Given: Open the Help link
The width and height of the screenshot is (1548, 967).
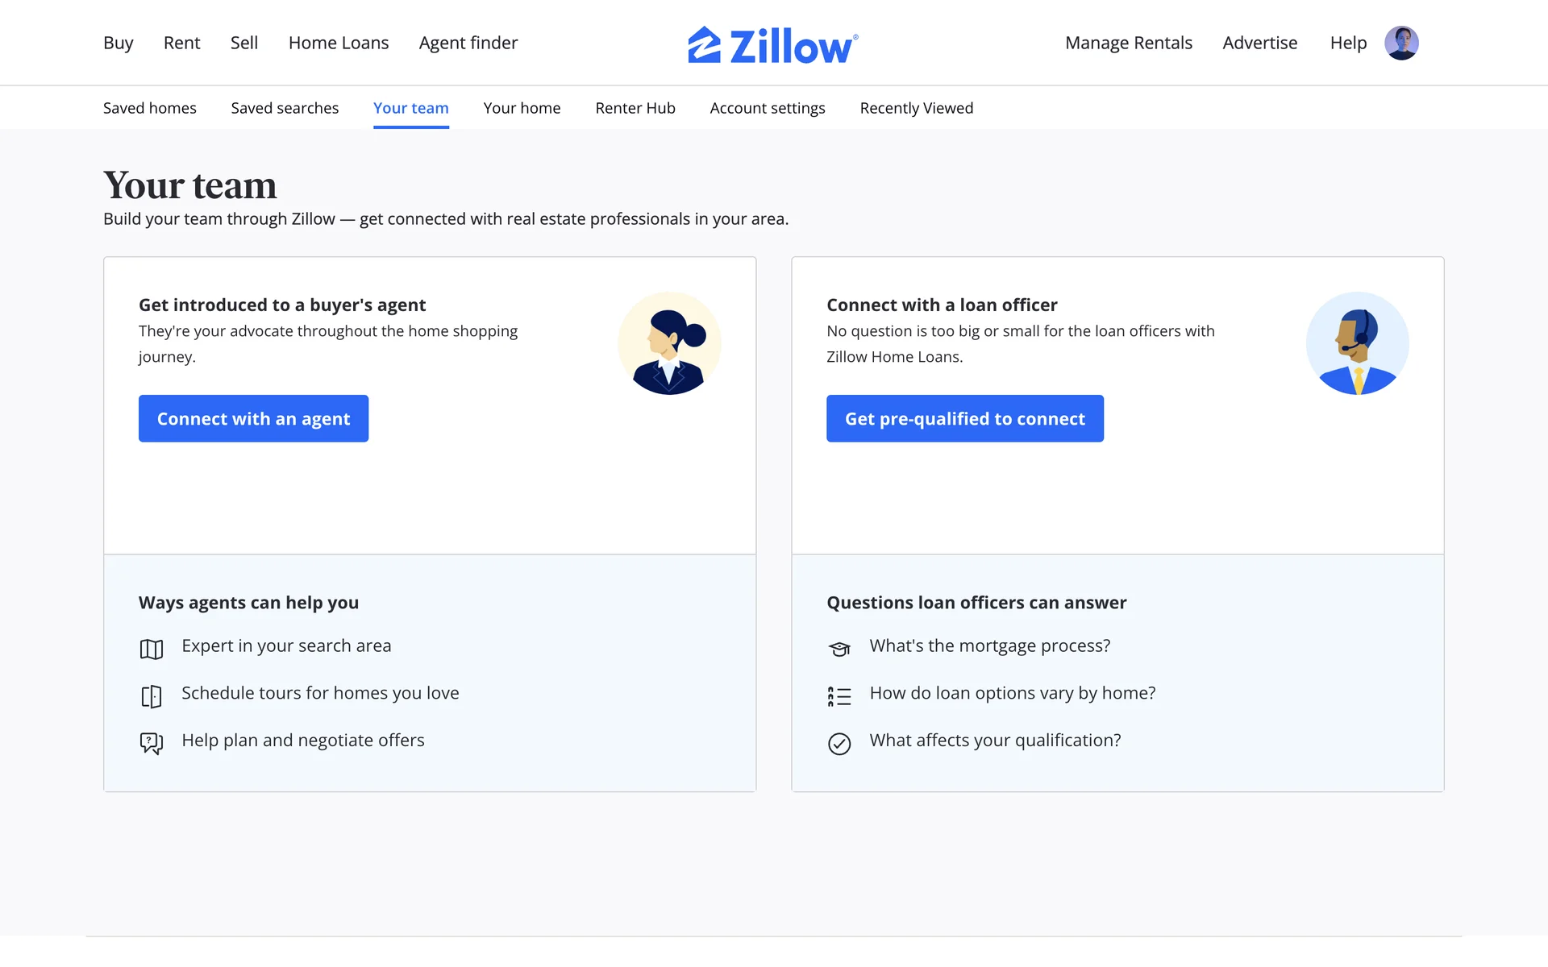Looking at the screenshot, I should (x=1348, y=43).
